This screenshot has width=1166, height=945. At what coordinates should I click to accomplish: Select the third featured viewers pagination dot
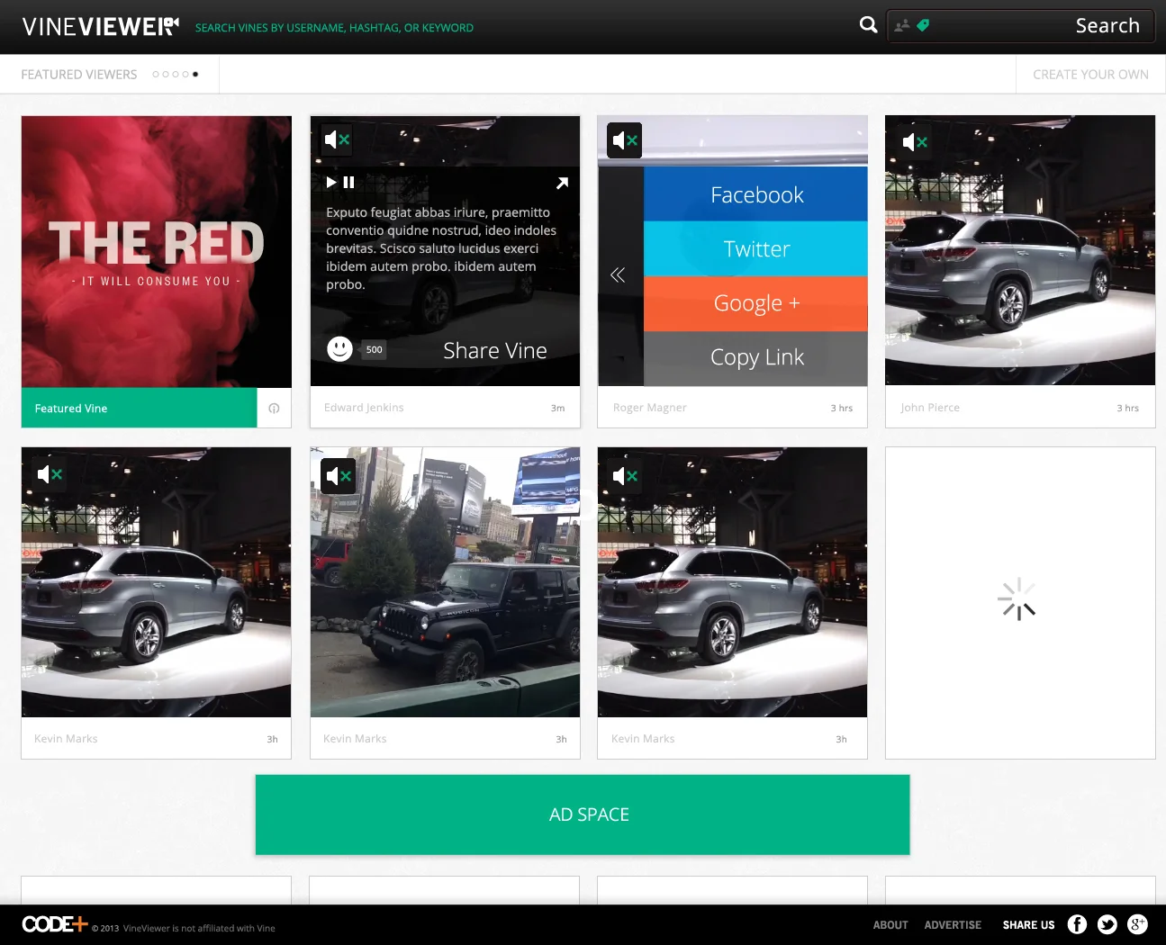(x=176, y=75)
